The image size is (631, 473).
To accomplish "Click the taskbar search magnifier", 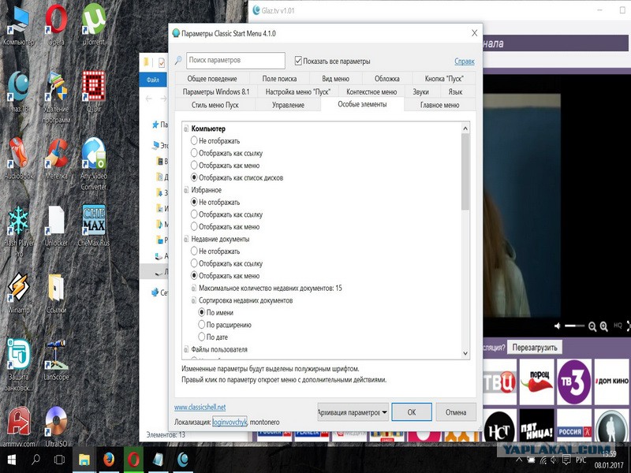I will (x=35, y=460).
